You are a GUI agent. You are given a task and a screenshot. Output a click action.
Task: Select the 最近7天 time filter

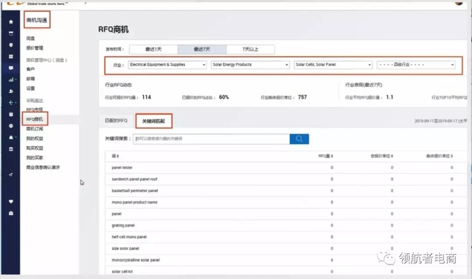pos(201,49)
